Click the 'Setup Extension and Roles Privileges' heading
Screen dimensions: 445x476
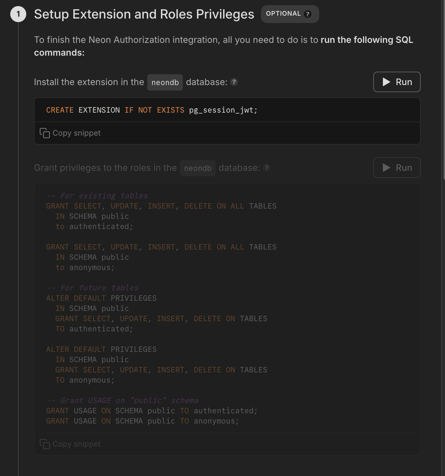[x=144, y=14]
